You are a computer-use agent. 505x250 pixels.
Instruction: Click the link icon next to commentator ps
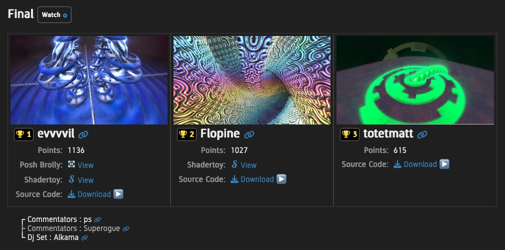(97, 219)
